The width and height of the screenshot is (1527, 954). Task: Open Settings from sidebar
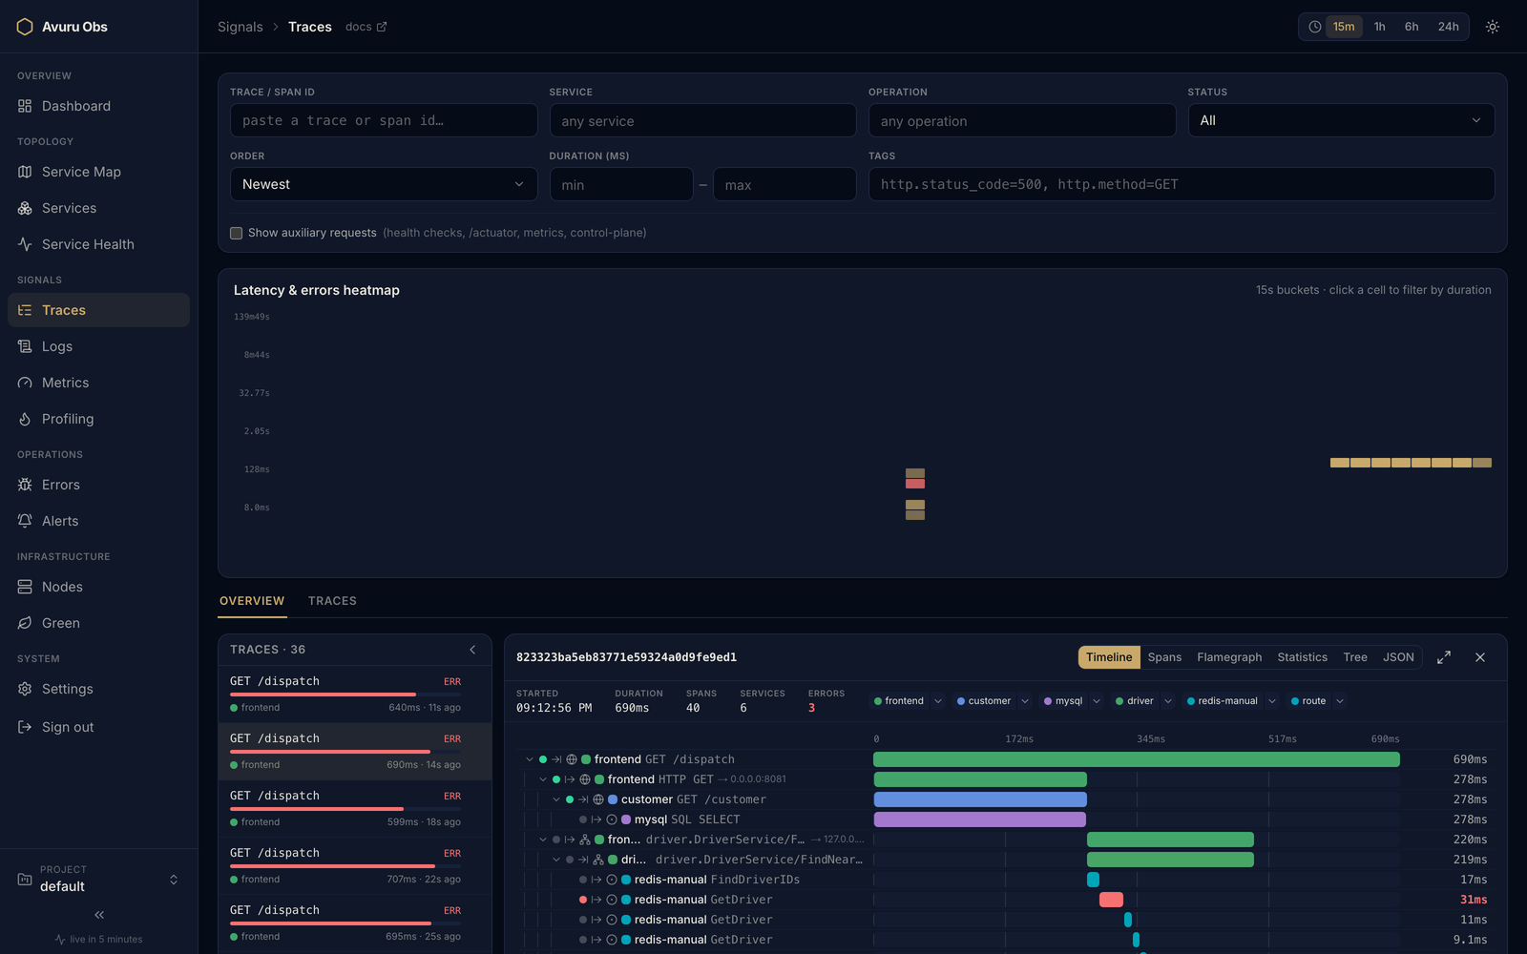[x=98, y=689]
